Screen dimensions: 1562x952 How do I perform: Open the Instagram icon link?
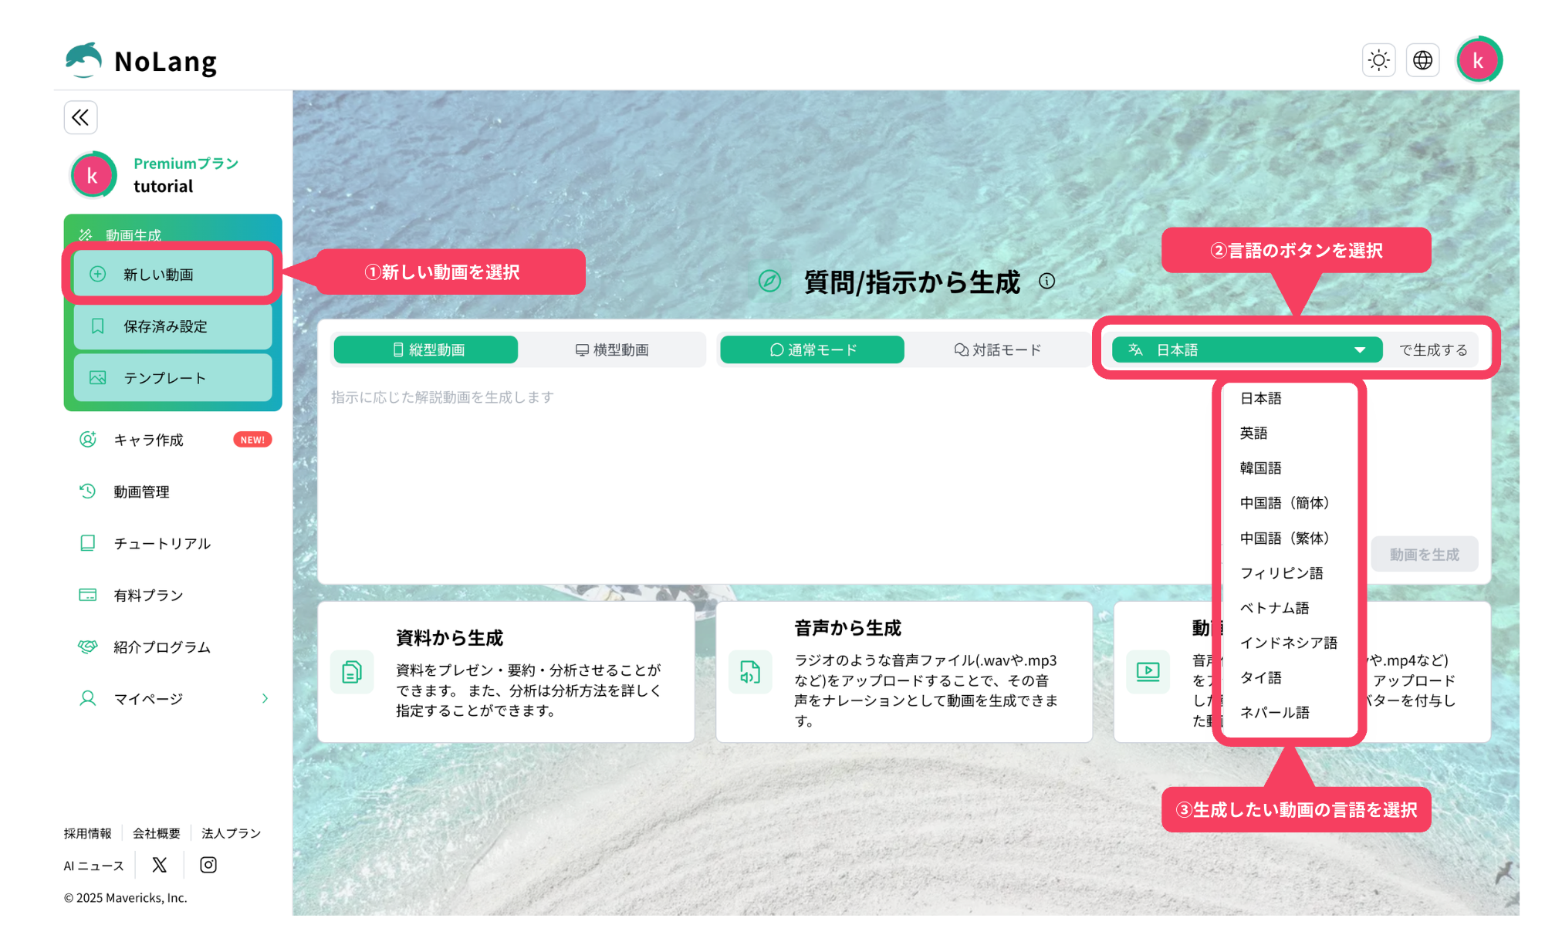[208, 865]
